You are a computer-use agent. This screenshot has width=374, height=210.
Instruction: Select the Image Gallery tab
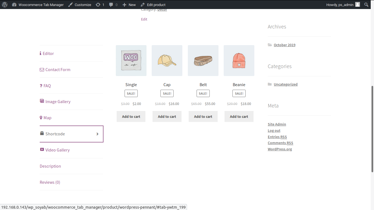(x=71, y=102)
